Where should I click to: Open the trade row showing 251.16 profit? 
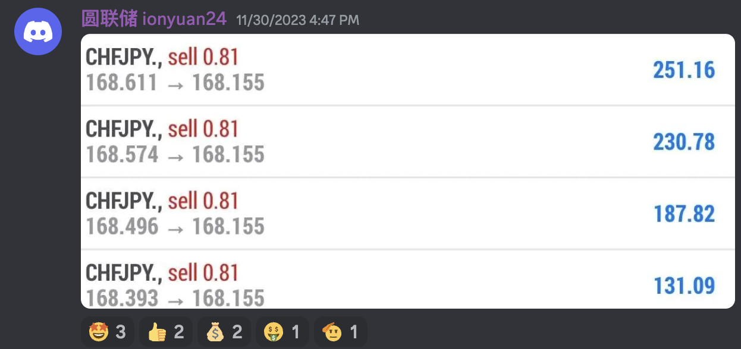tap(408, 70)
